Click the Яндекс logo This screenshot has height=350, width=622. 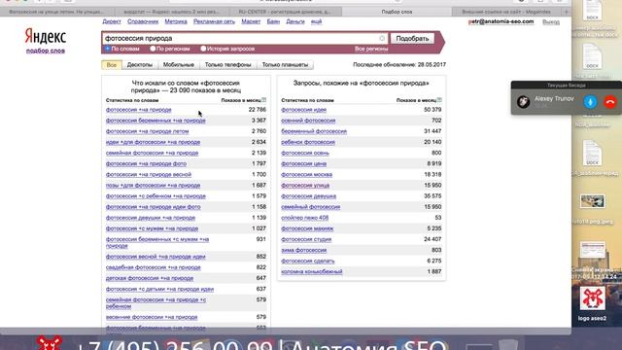[x=46, y=37]
